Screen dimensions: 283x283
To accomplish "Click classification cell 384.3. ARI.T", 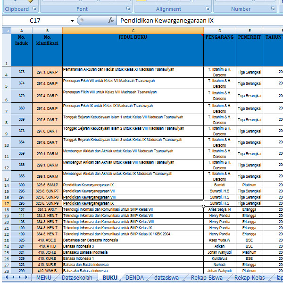I will [x=48, y=209].
